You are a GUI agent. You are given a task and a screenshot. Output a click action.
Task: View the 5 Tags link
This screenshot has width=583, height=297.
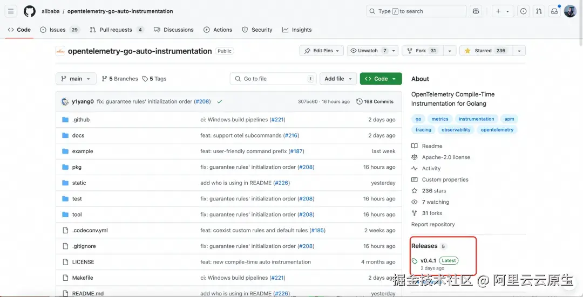pyautogui.click(x=154, y=79)
